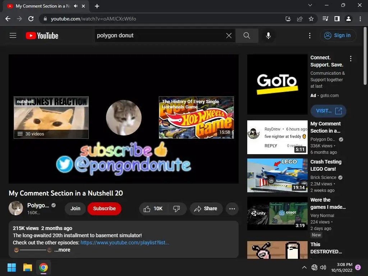
Task: Reload the page
Action: (x=31, y=19)
